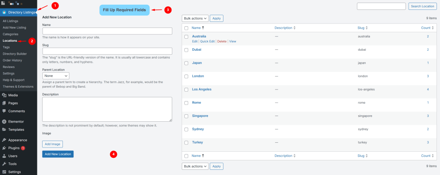Click the top Apply button
The image size is (440, 175).
coord(217,18)
